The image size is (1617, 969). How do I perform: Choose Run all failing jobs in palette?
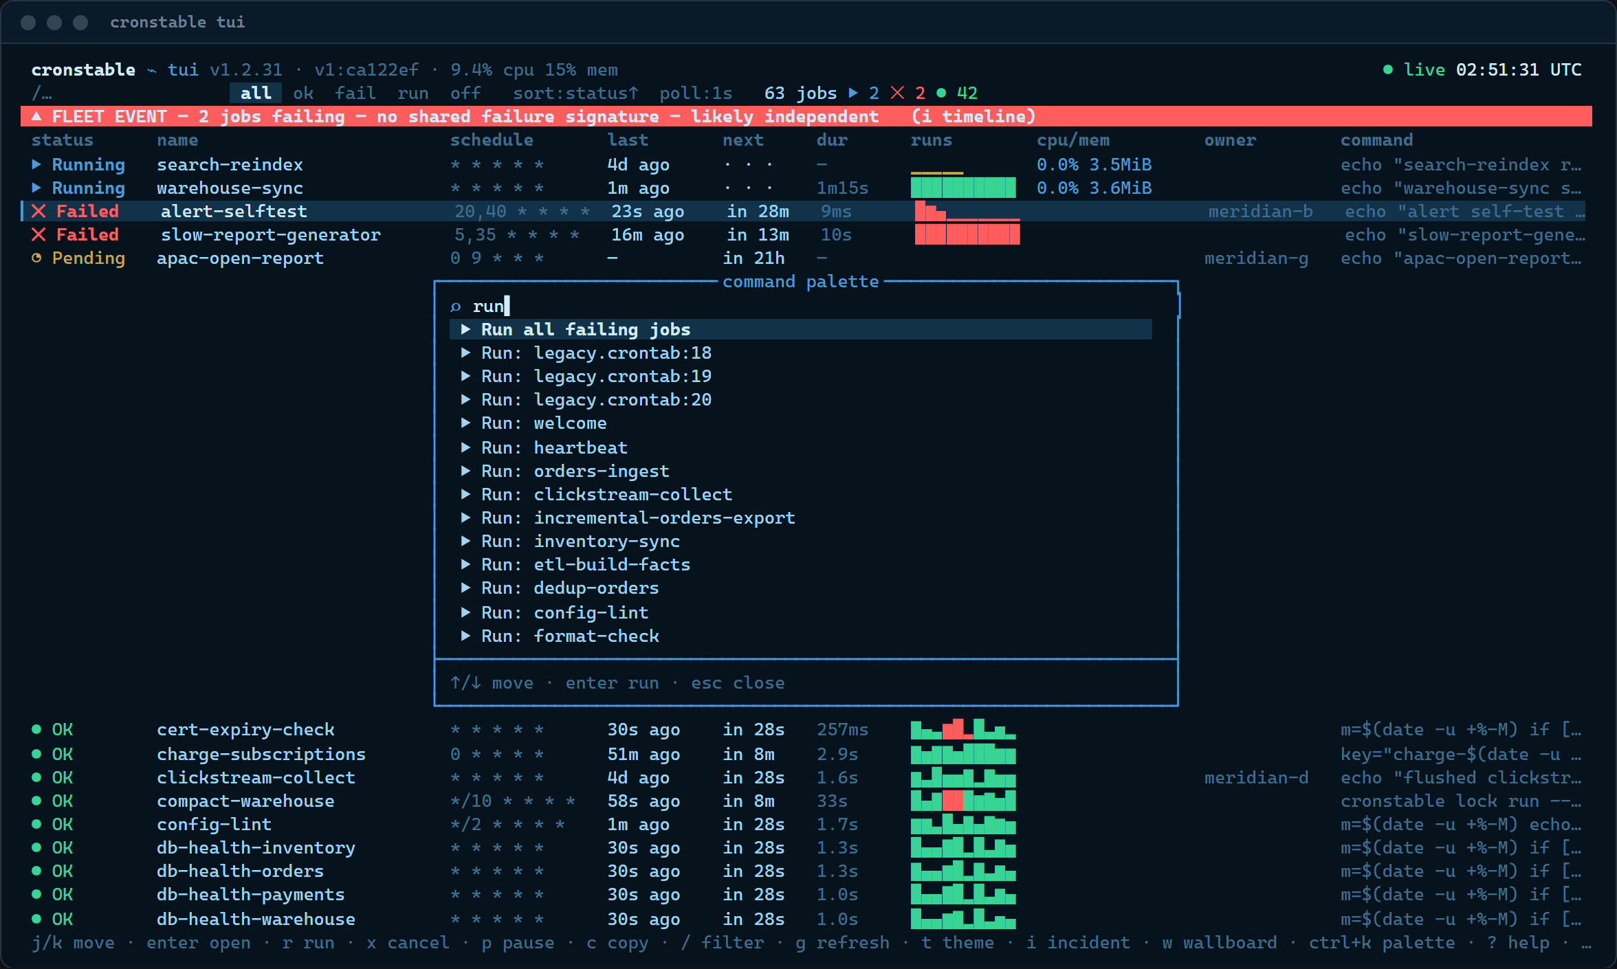(x=801, y=330)
